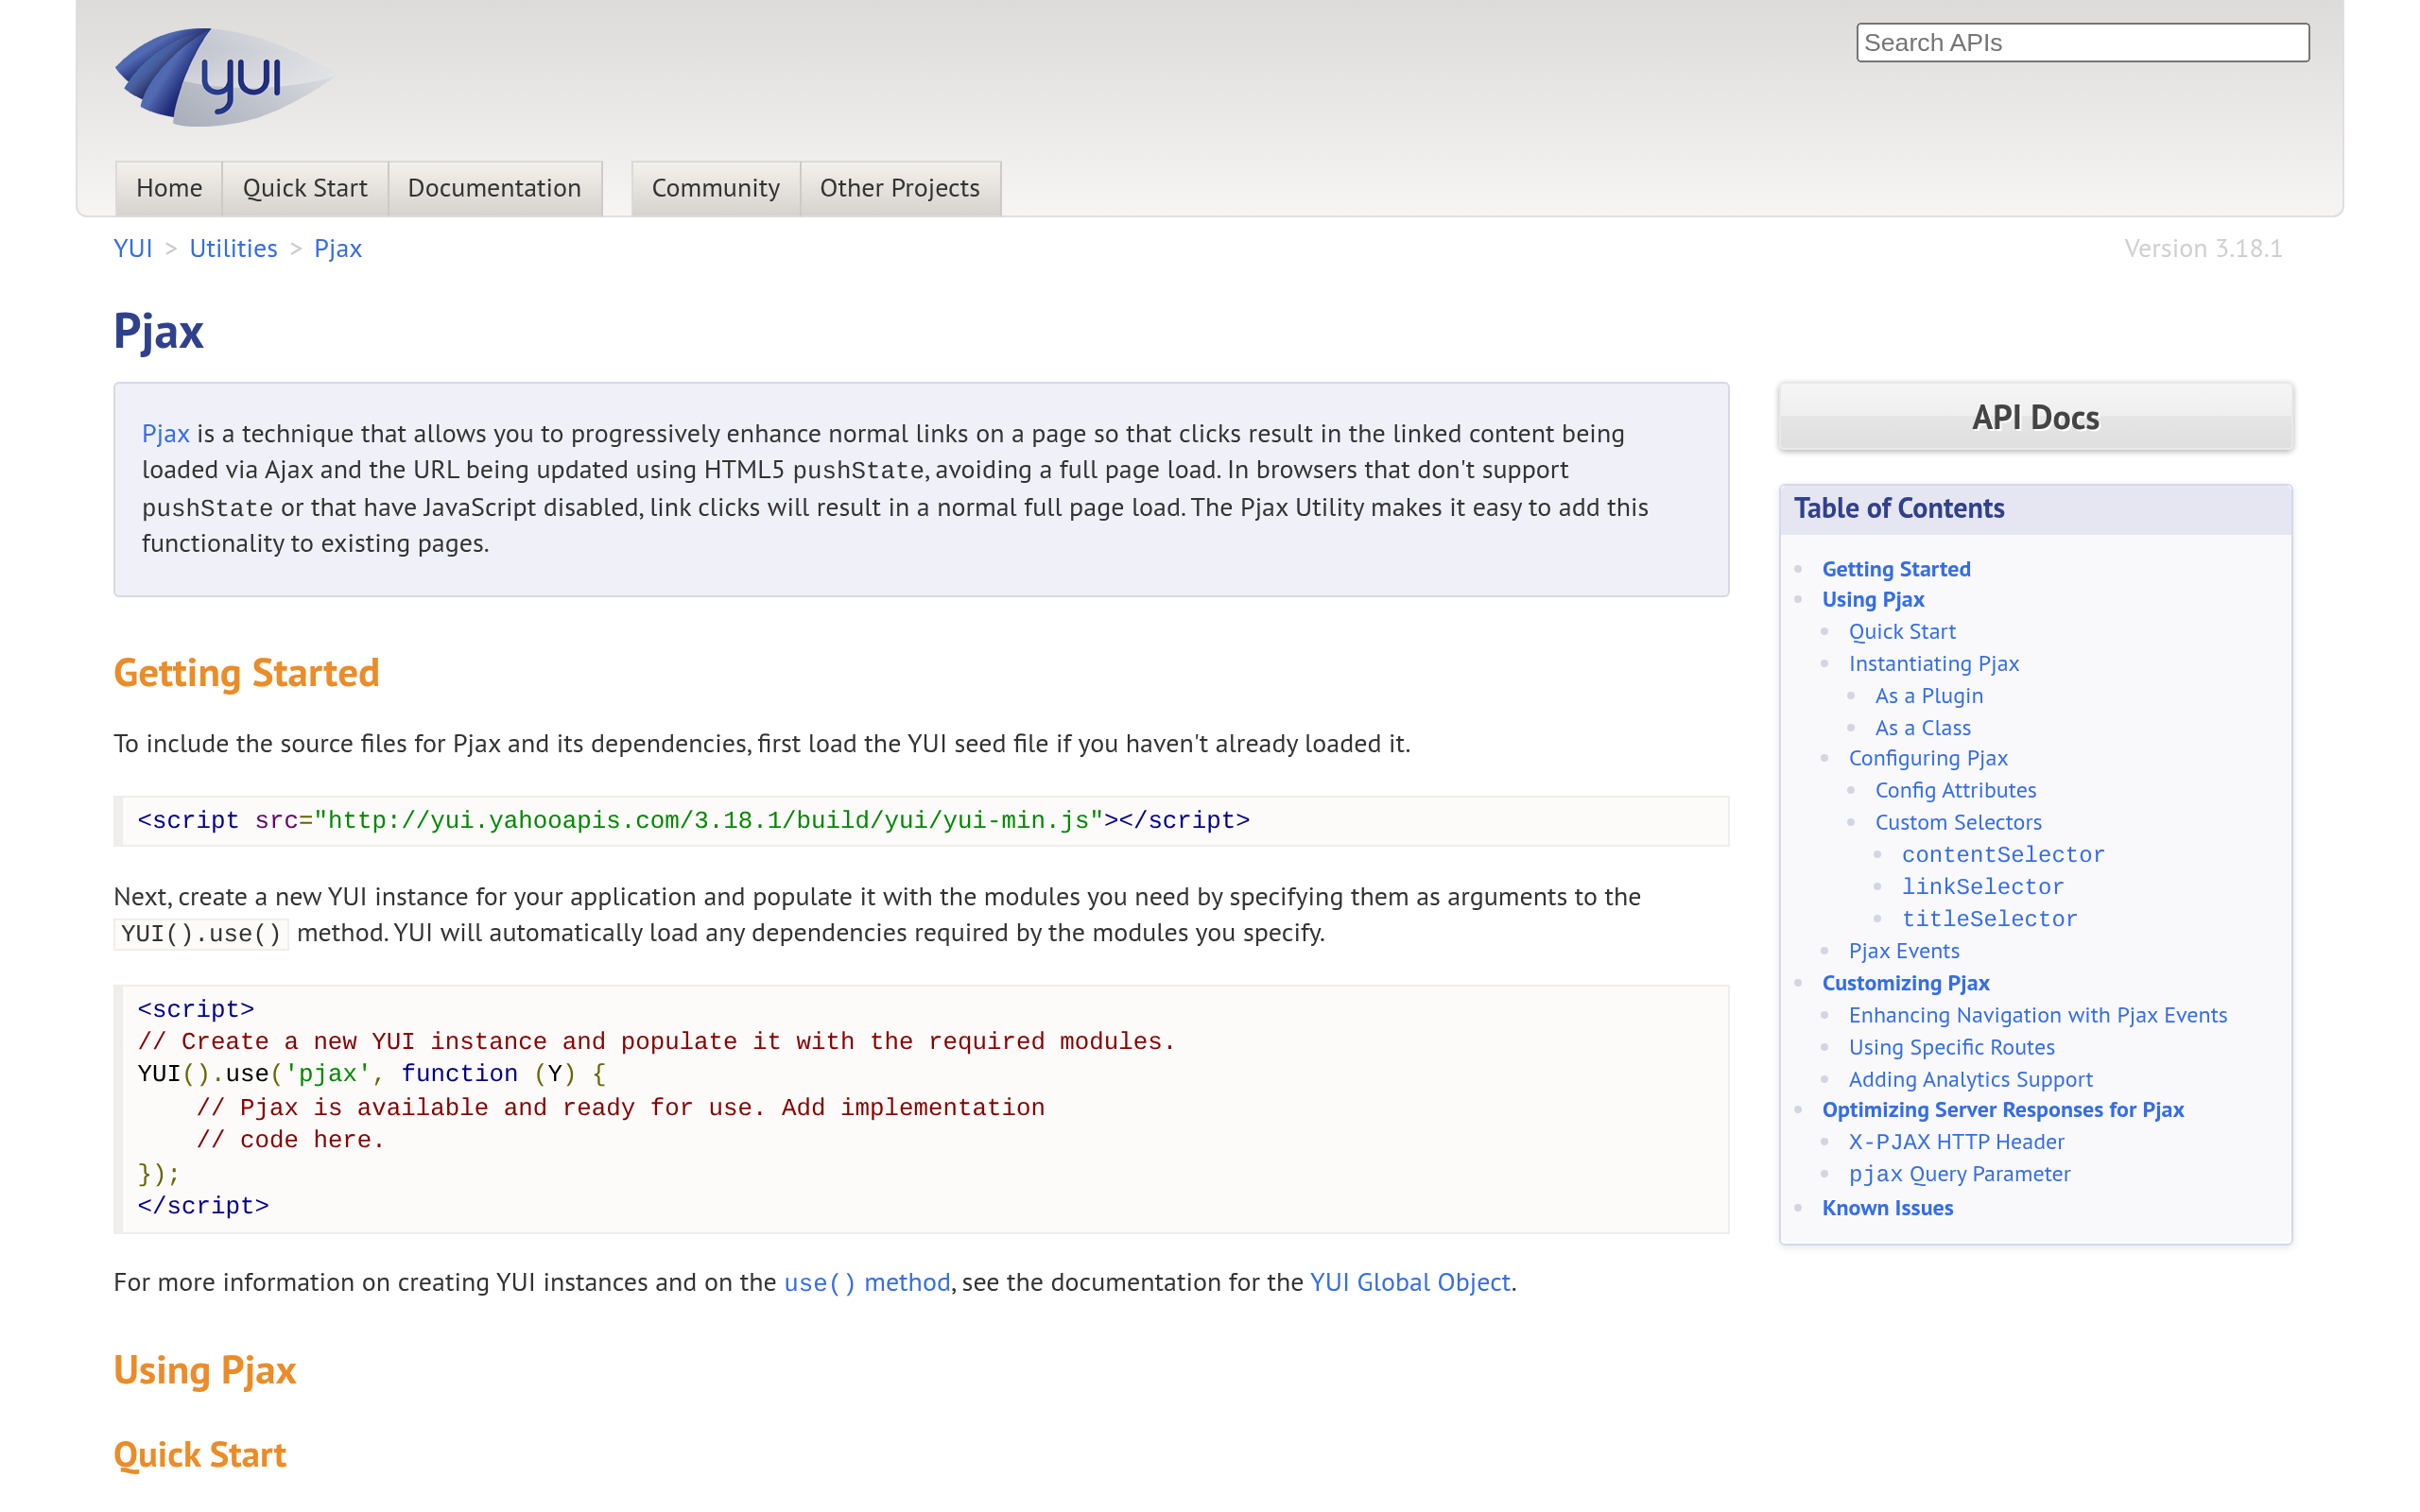Go to Customizing Pjax section
The height and width of the screenshot is (1512, 2420).
1906,983
